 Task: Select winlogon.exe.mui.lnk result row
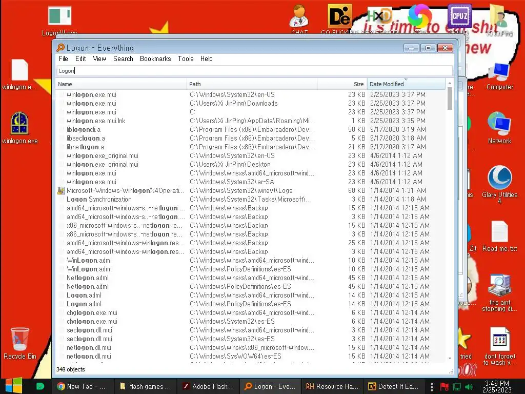coord(251,121)
